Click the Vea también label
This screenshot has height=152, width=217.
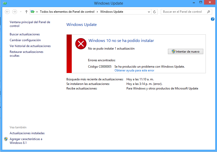pos(18,127)
